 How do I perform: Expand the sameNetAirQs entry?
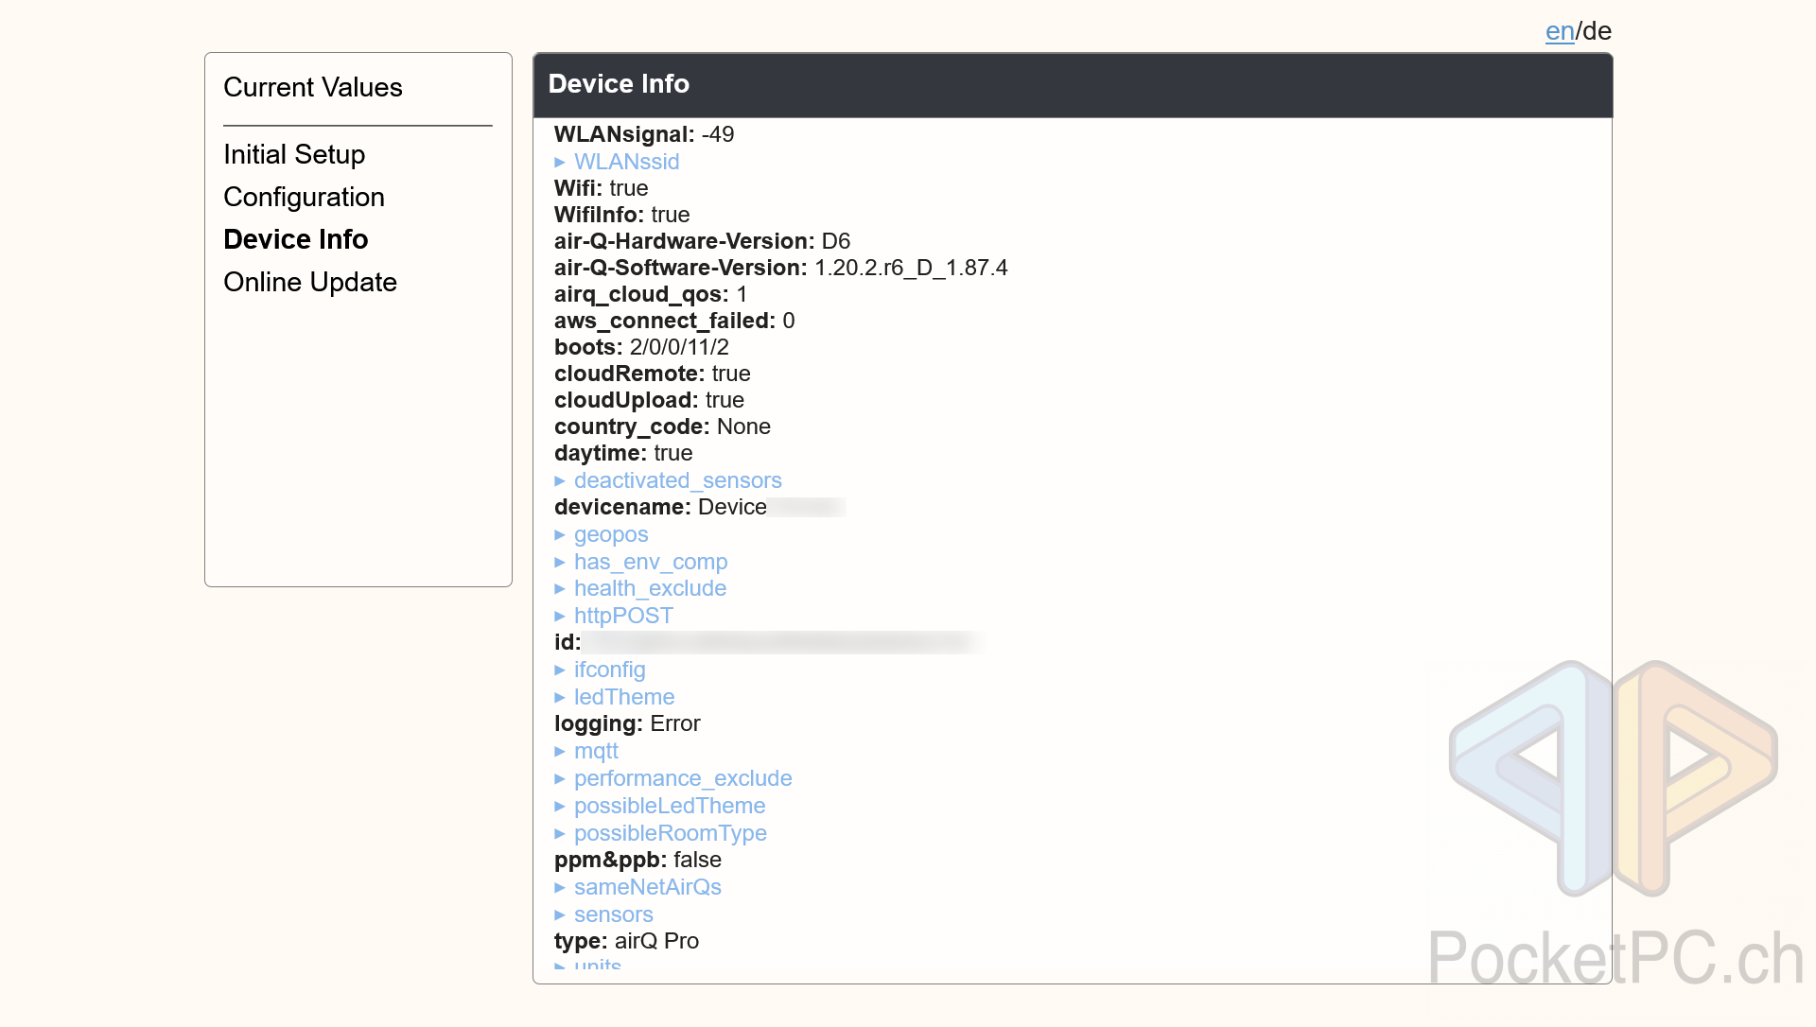point(637,887)
